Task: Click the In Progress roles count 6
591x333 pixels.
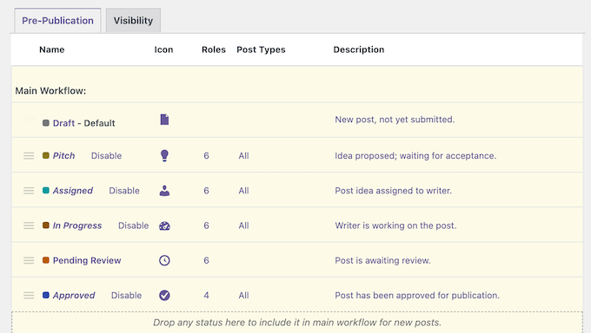Action: 206,225
